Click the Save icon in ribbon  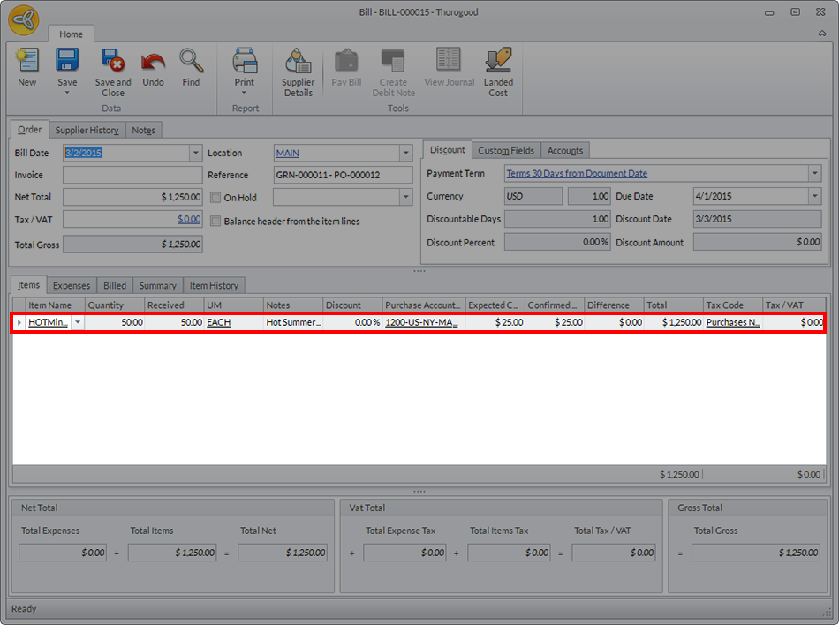point(67,60)
